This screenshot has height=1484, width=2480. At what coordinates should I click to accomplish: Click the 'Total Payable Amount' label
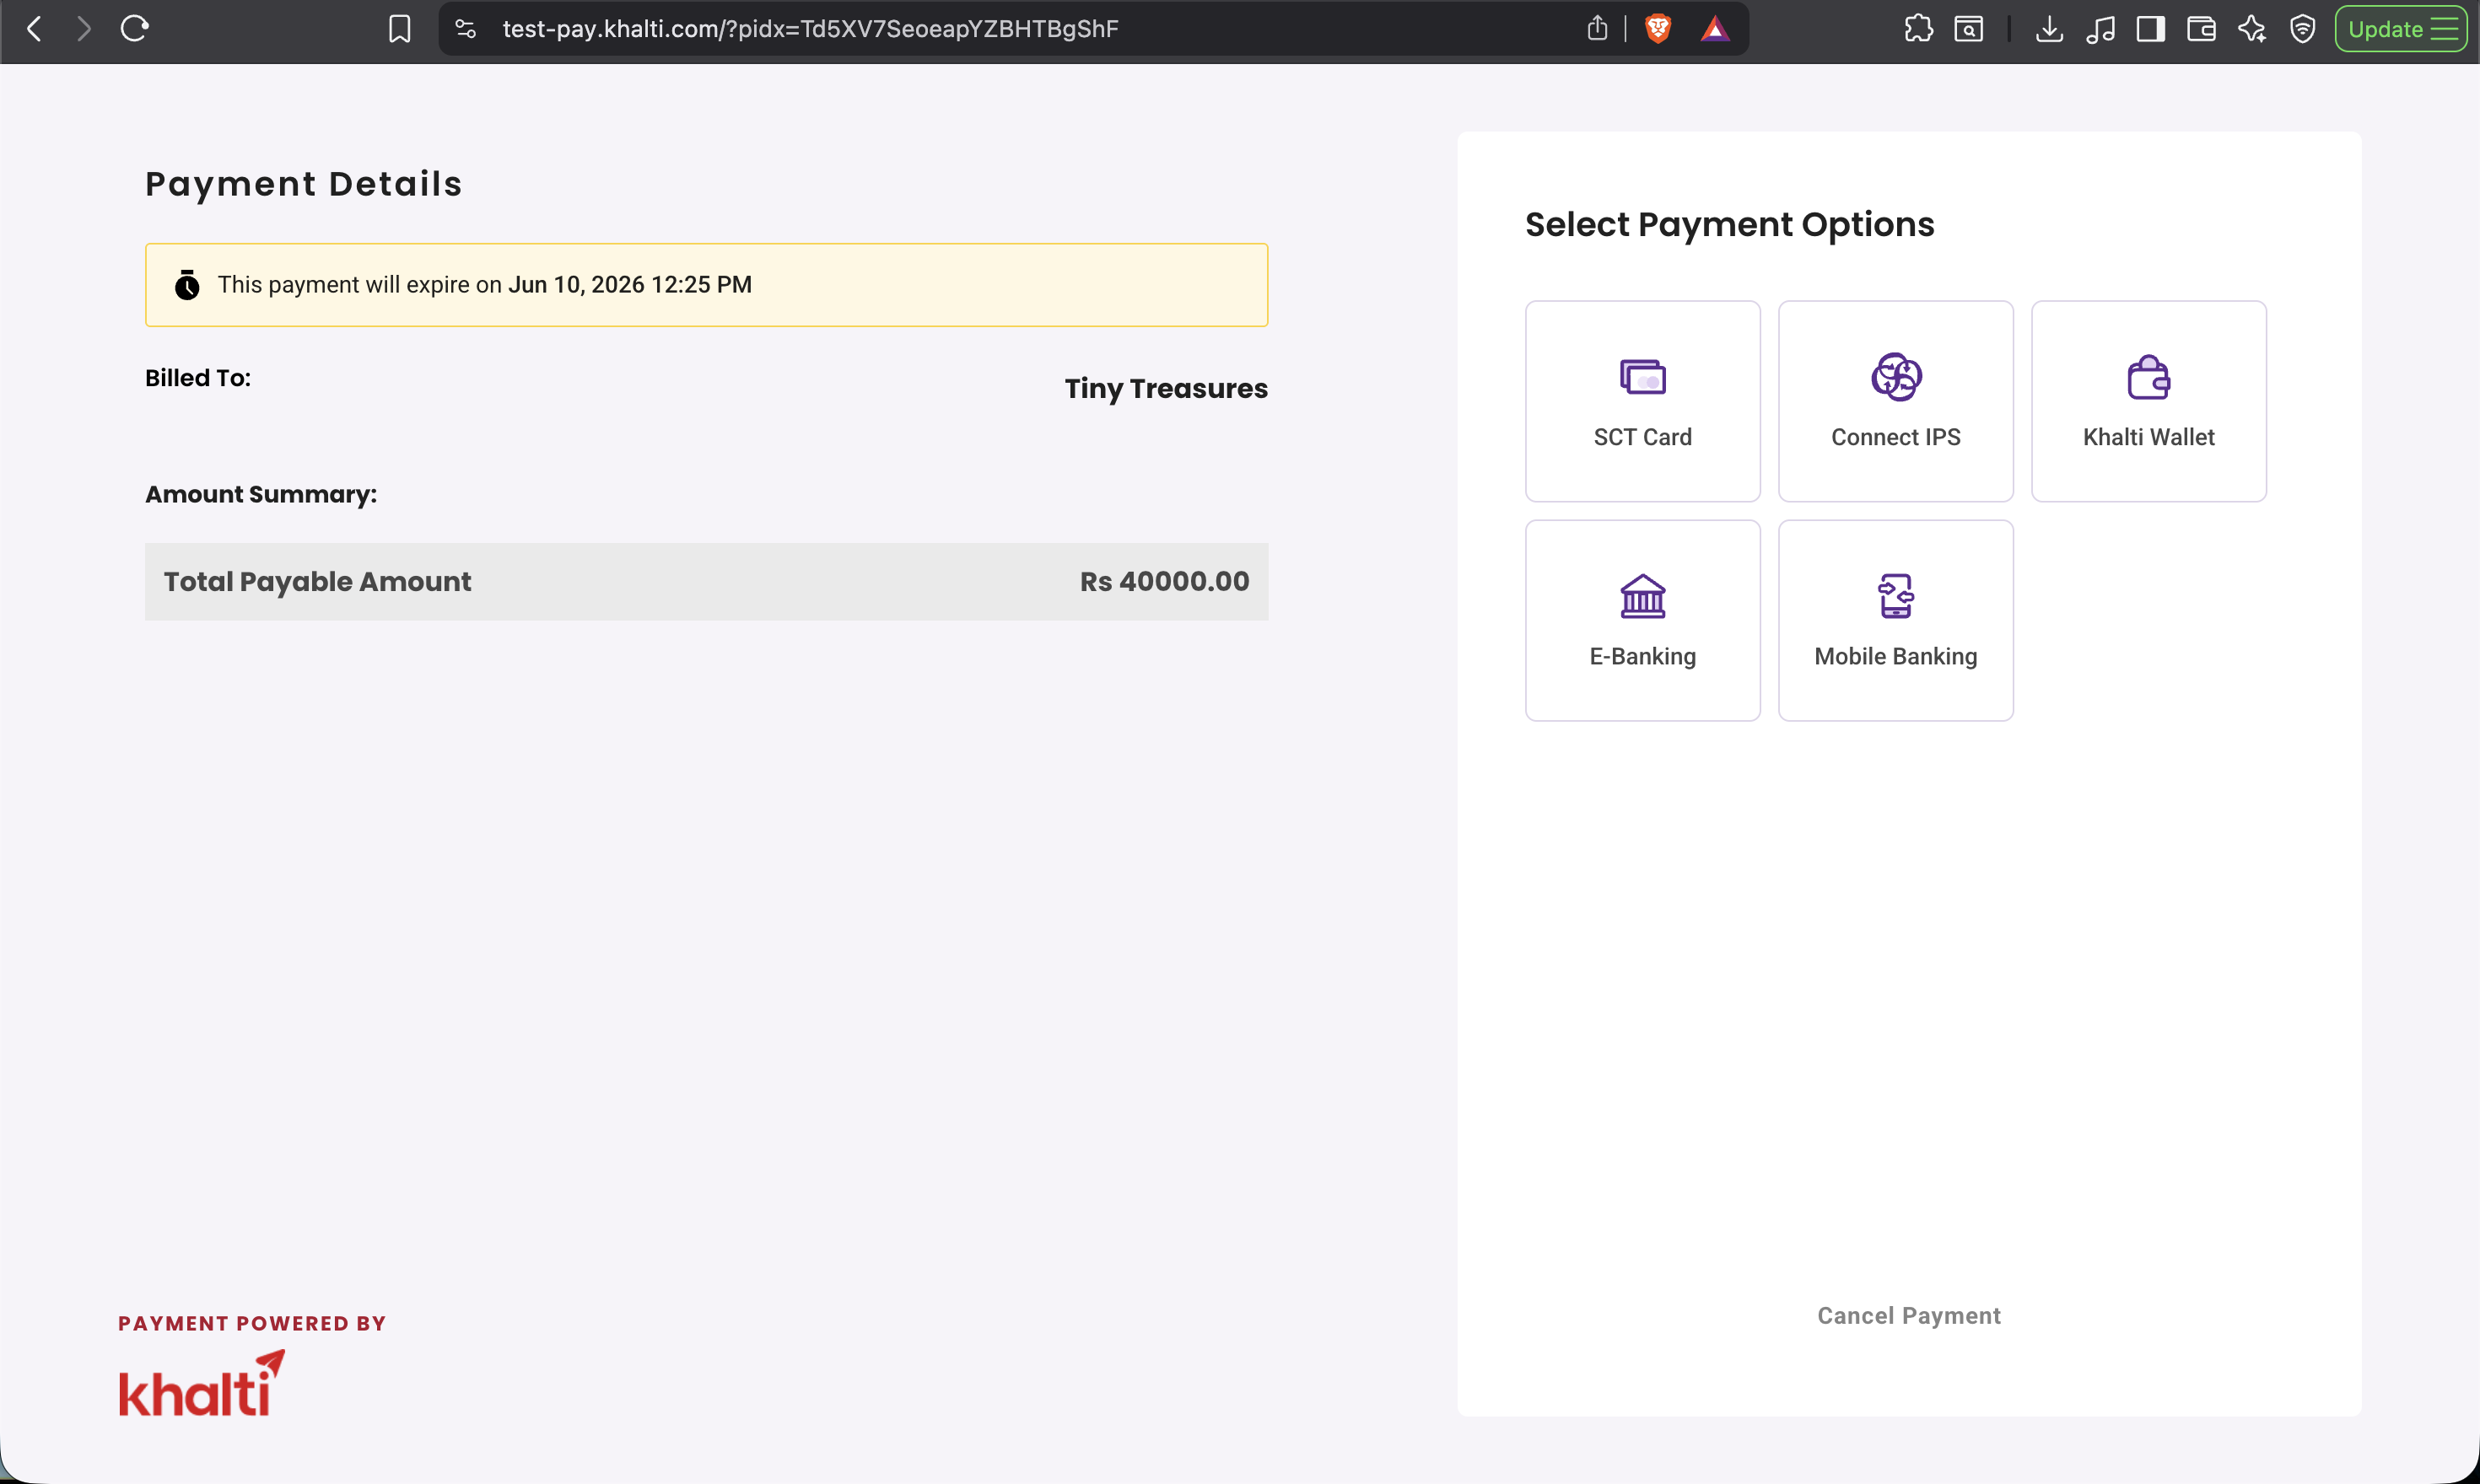317,582
